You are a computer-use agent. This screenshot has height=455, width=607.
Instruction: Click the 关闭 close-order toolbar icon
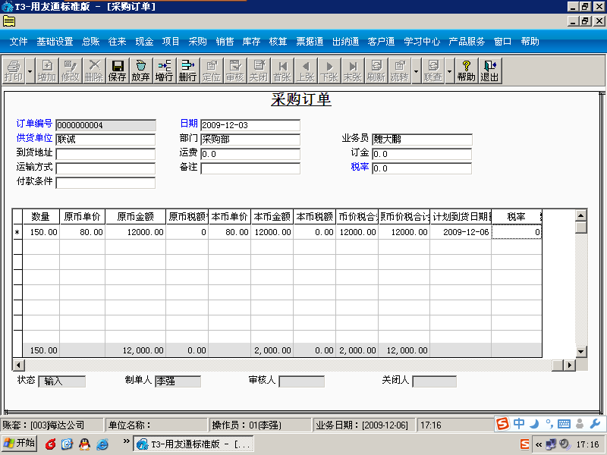tap(259, 71)
